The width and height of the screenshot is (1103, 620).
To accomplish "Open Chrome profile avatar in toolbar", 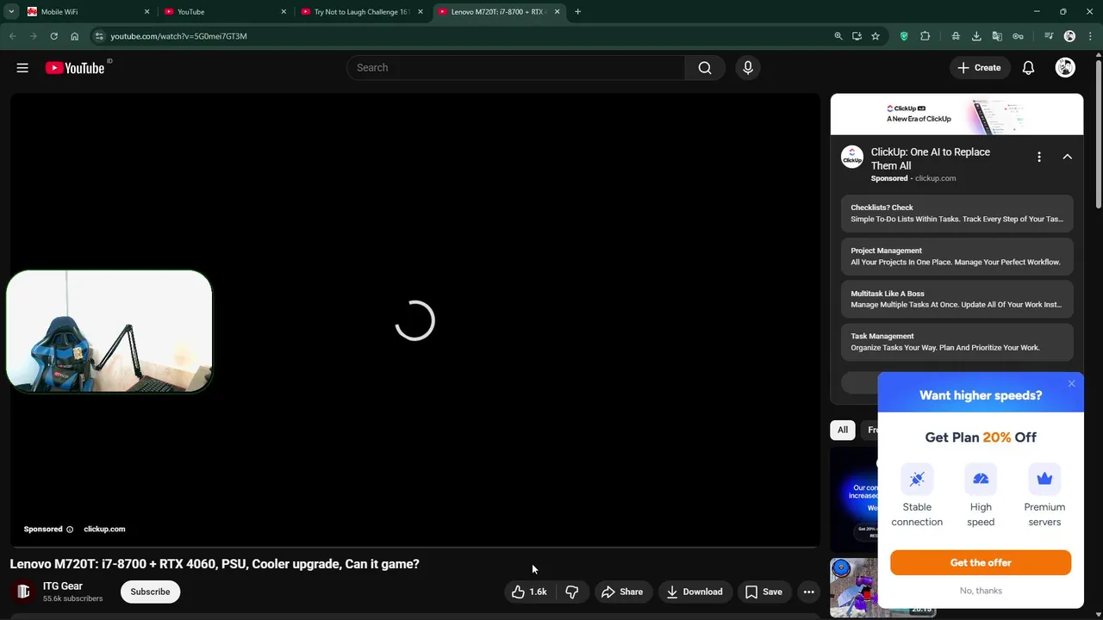I will 1069,36.
